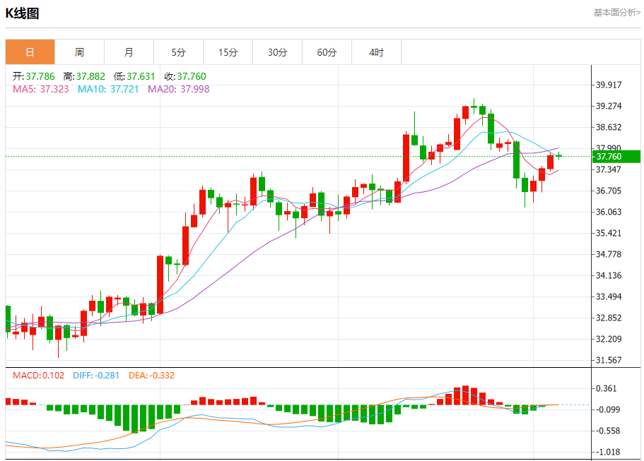Viewport: 644px width, 461px height.
Task: Switch to the 周 (weekly) tab
Action: click(x=79, y=52)
